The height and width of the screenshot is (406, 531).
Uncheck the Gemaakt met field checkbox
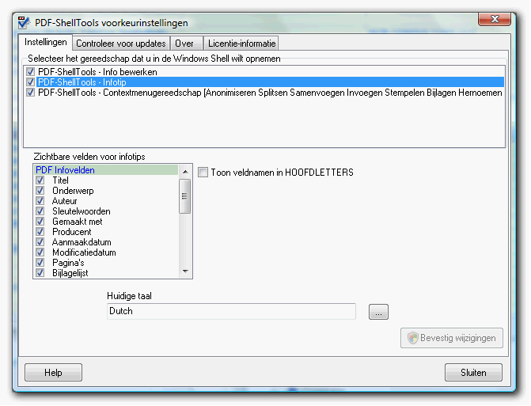40,222
